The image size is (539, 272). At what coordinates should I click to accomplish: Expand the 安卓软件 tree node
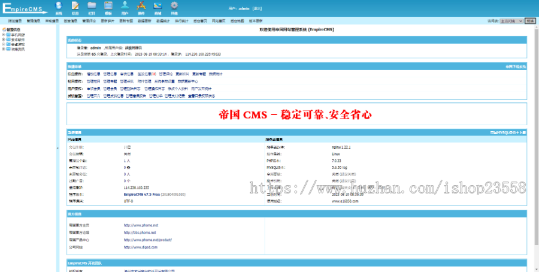tap(4, 39)
